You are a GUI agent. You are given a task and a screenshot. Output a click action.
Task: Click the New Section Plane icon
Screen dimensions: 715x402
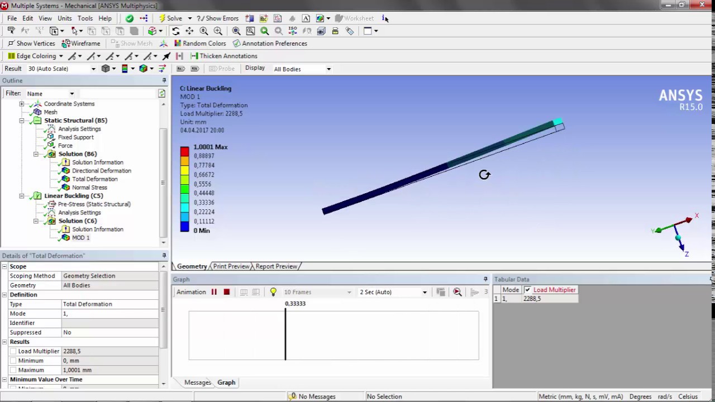pyautogui.click(x=250, y=18)
